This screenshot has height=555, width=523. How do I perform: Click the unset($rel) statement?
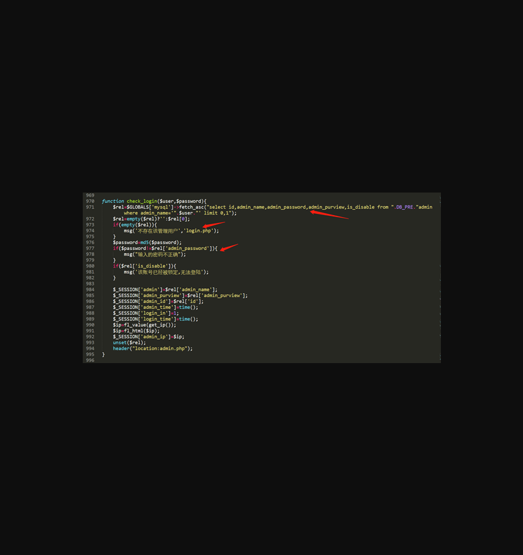click(x=129, y=342)
